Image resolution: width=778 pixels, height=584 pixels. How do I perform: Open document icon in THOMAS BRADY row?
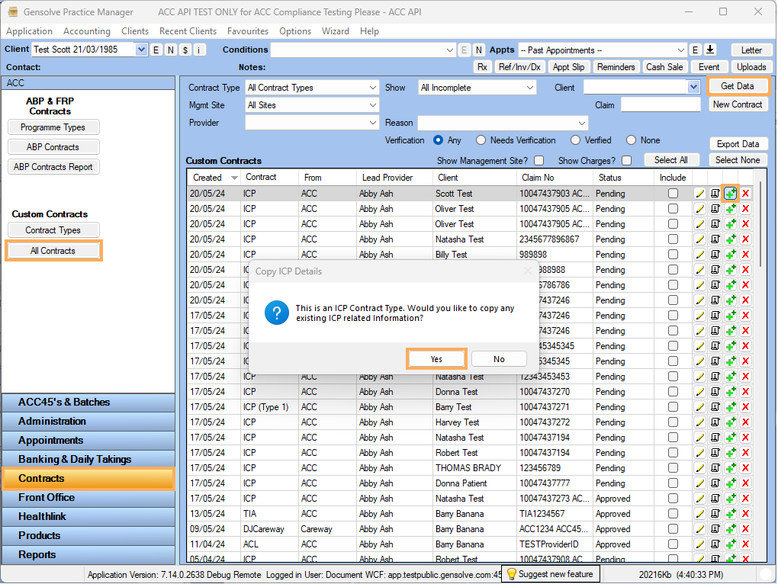click(715, 468)
